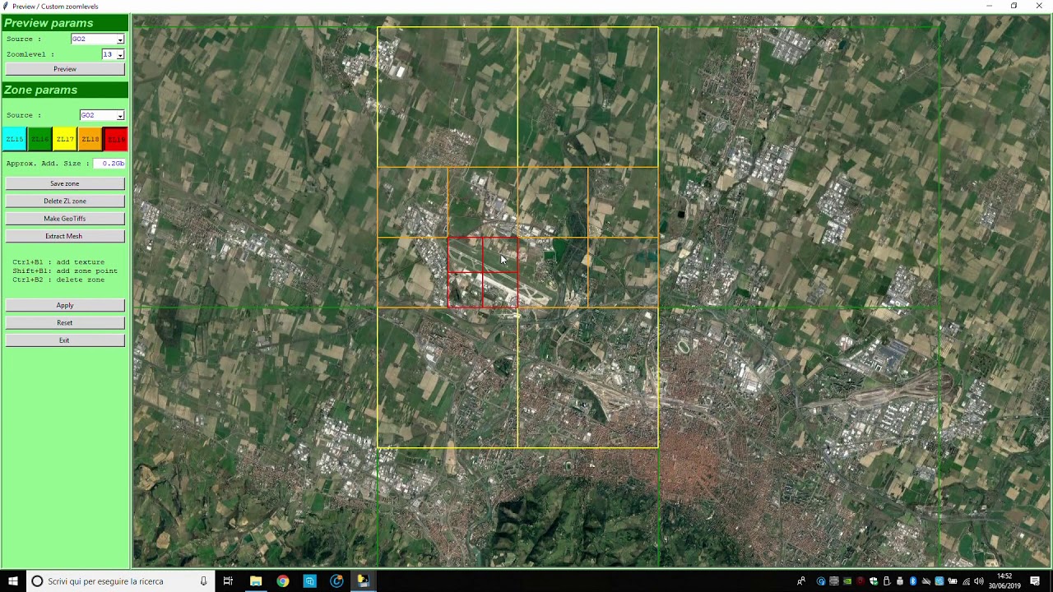The height and width of the screenshot is (592, 1053).
Task: Click the microphone icon in taskbar search
Action: [x=203, y=581]
